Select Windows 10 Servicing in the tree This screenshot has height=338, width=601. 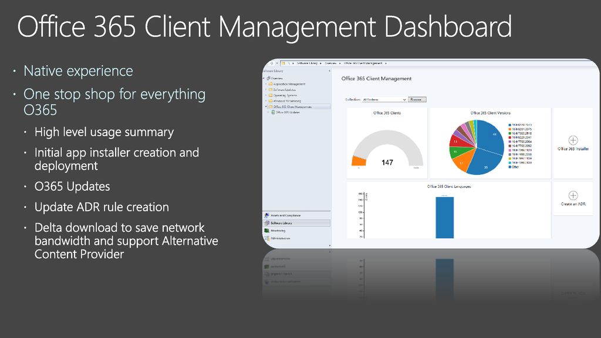(x=287, y=101)
